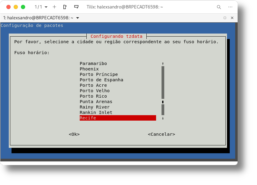Click the green window maximize circle
Screen dimensions: 257x185
pos(23,7)
